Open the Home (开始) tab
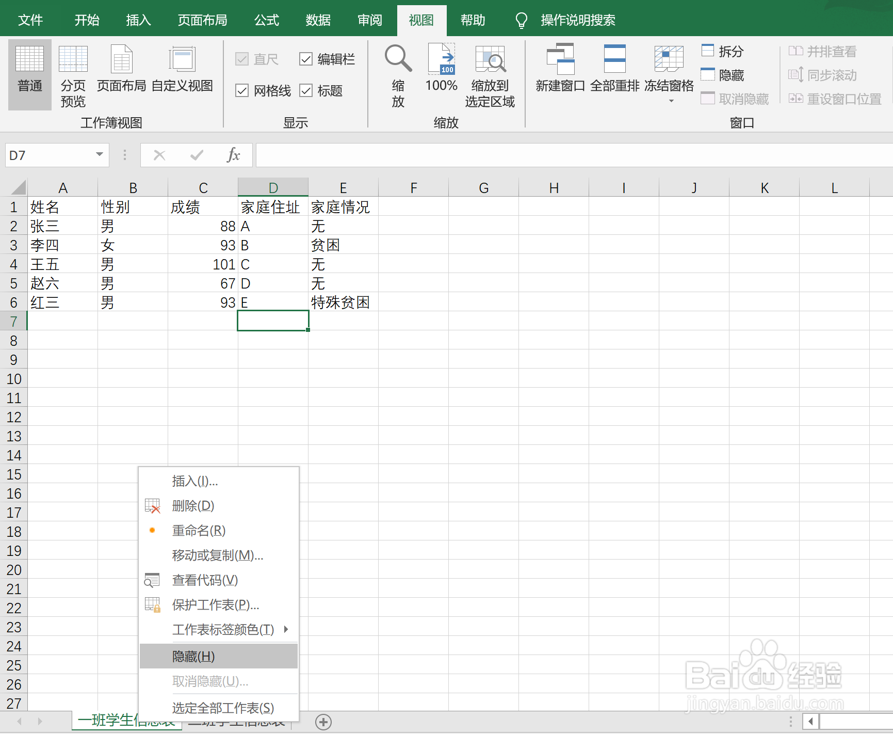The image size is (893, 734). [x=87, y=20]
